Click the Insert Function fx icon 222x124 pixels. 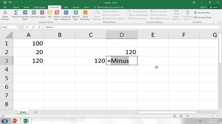click(x=5, y=15)
